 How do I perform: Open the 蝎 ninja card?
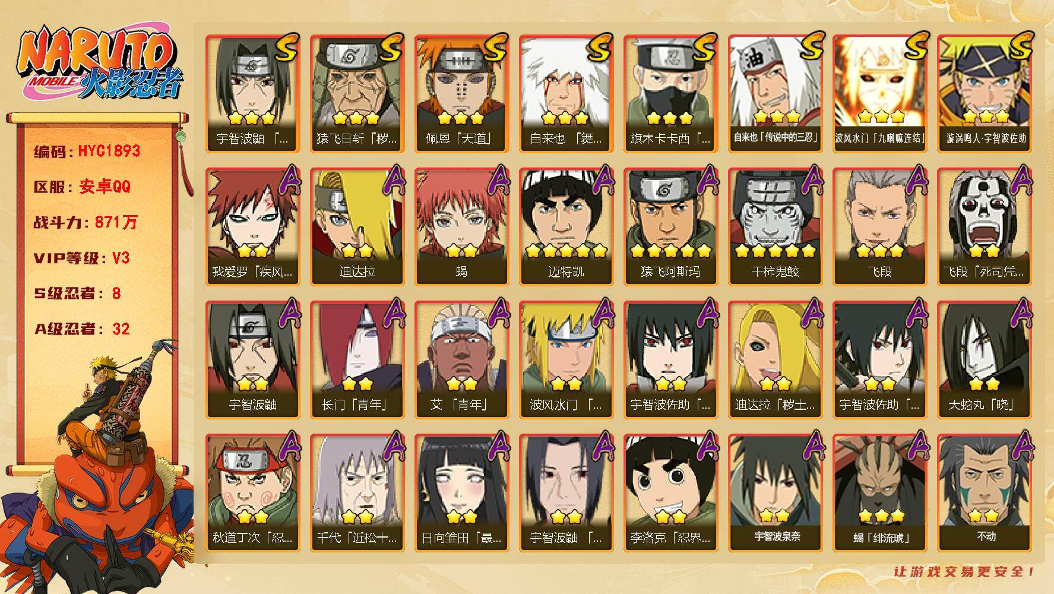coord(461,227)
